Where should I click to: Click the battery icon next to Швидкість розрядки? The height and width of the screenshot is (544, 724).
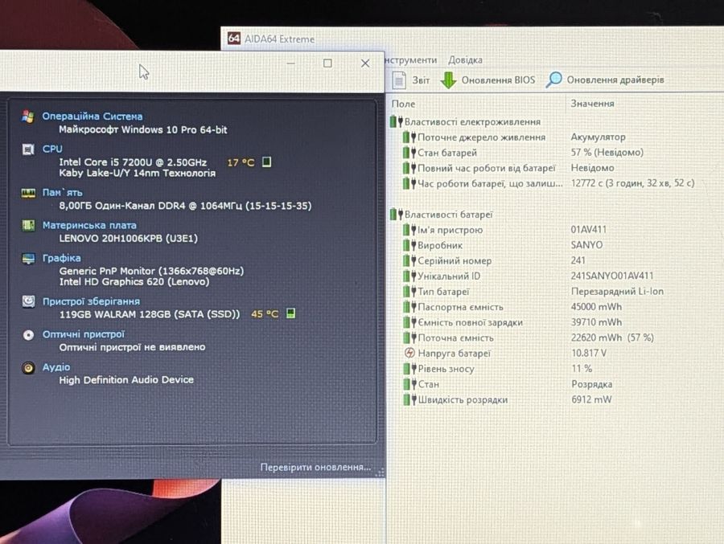coord(409,399)
